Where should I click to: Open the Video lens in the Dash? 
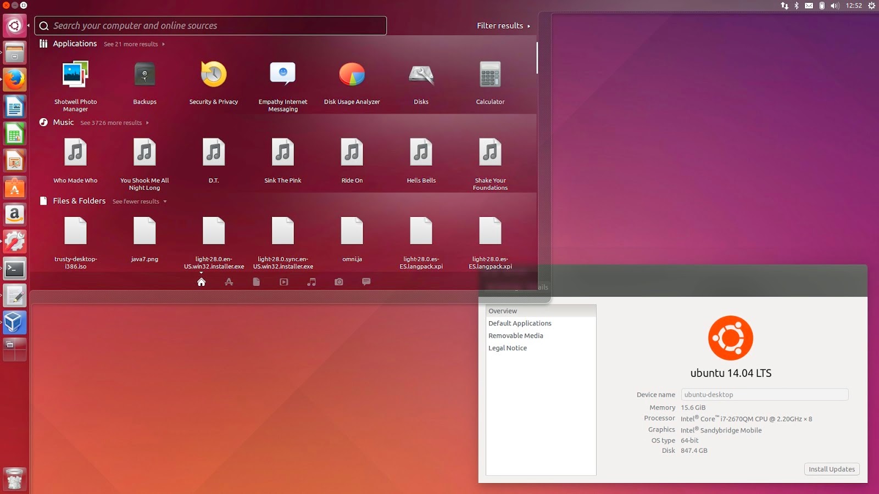click(x=284, y=282)
